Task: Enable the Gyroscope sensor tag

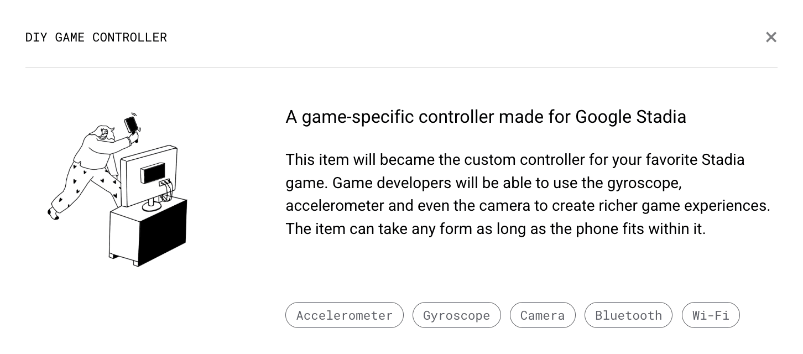Action: (456, 315)
